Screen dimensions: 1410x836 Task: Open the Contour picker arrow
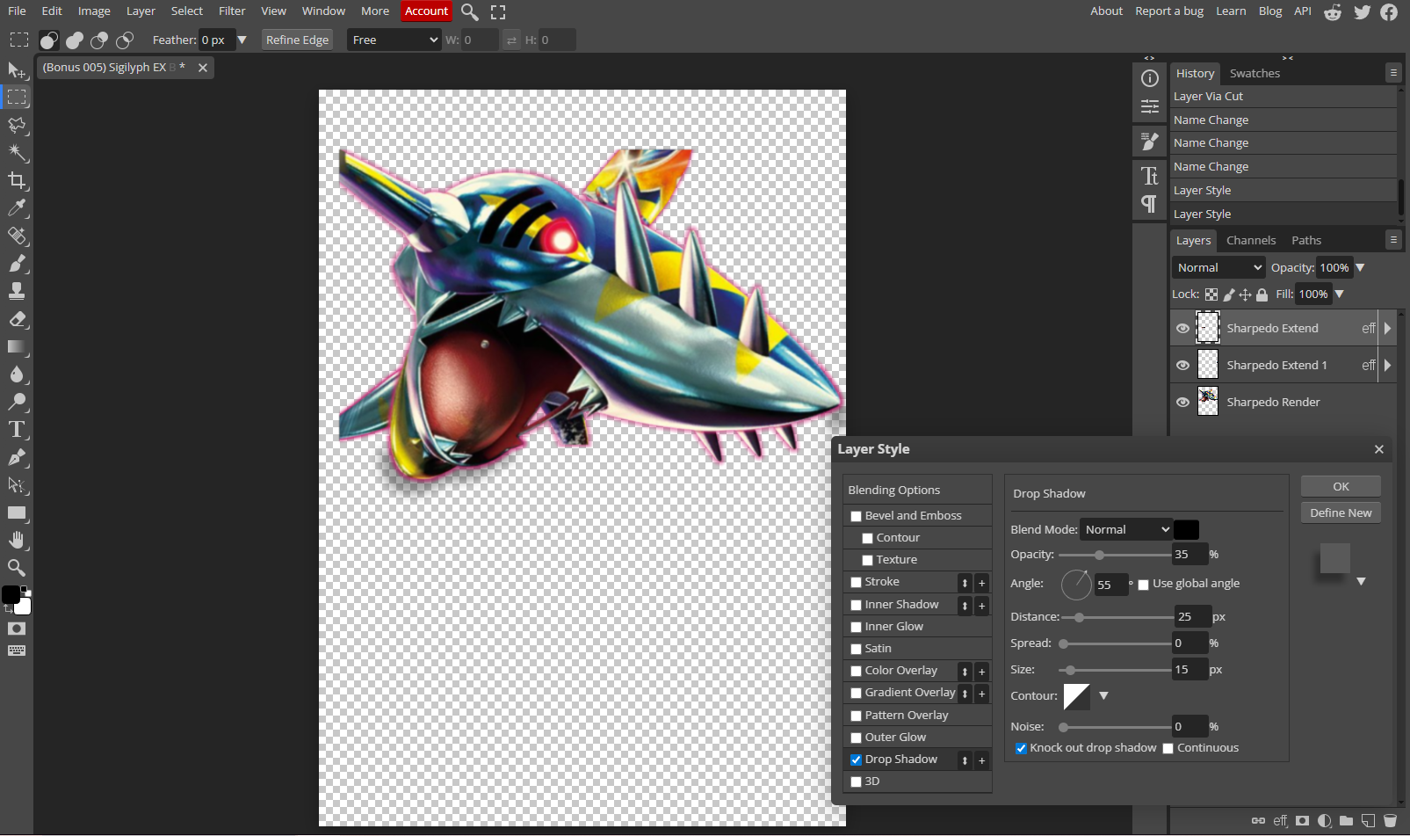pyautogui.click(x=1104, y=696)
